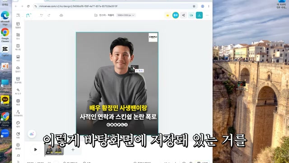Open the circular teal profile button
Screen dimensions: 289x163
[176, 15]
